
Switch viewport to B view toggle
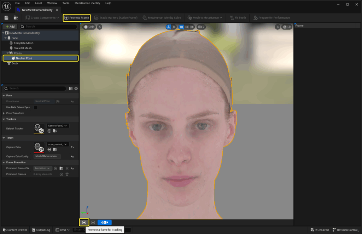click(x=173, y=27)
